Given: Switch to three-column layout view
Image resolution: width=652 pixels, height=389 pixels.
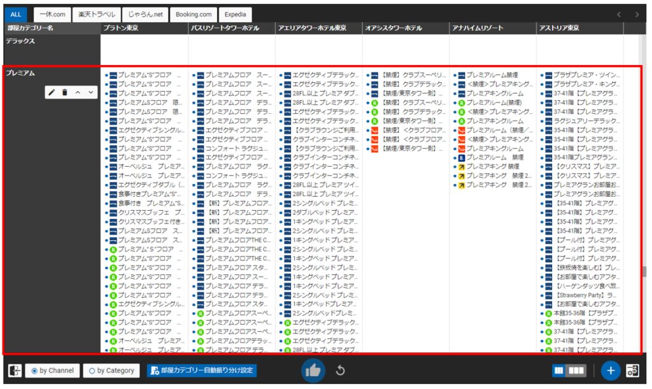Looking at the screenshot, I should pos(576,371).
